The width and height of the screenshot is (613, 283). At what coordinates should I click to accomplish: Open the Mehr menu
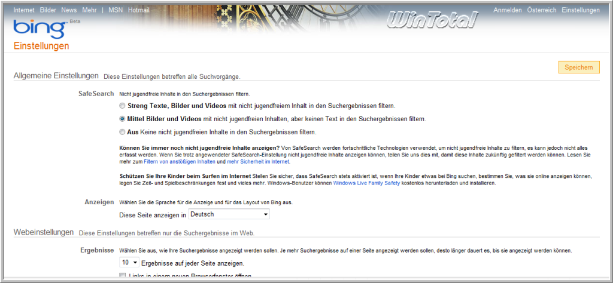pos(90,10)
